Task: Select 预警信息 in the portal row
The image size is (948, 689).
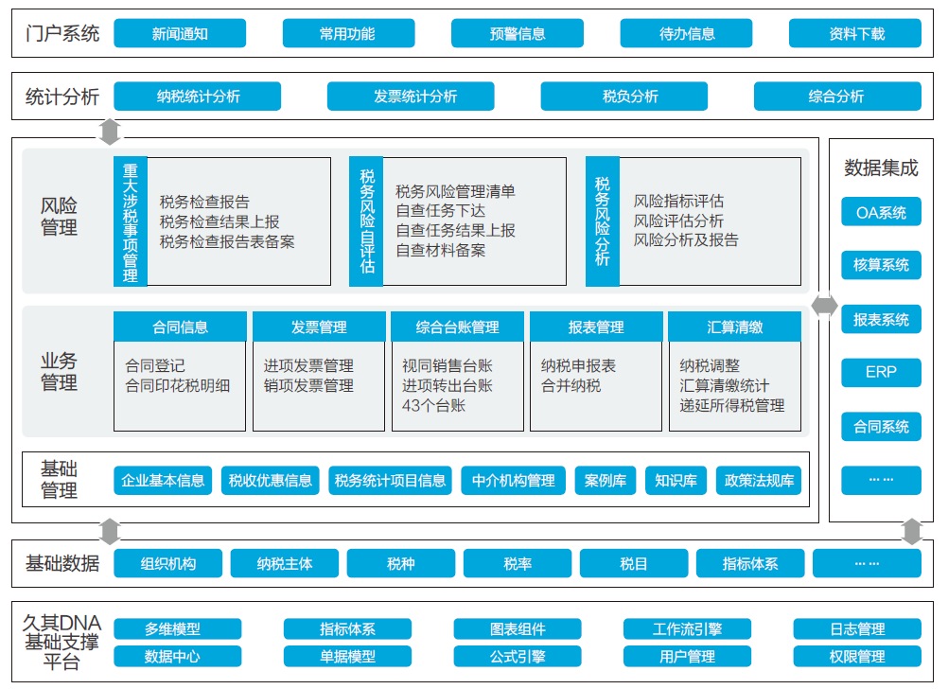Action: tap(518, 34)
